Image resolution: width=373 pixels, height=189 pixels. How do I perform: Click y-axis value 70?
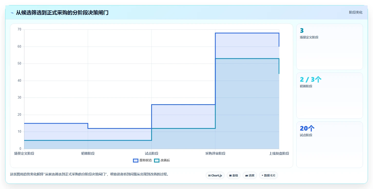point(19,29)
